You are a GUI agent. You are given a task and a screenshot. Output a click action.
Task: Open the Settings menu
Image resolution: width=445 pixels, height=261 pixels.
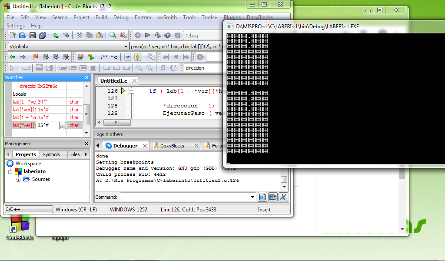coord(16,26)
